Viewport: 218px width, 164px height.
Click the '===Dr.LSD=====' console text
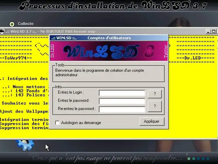point(196,58)
